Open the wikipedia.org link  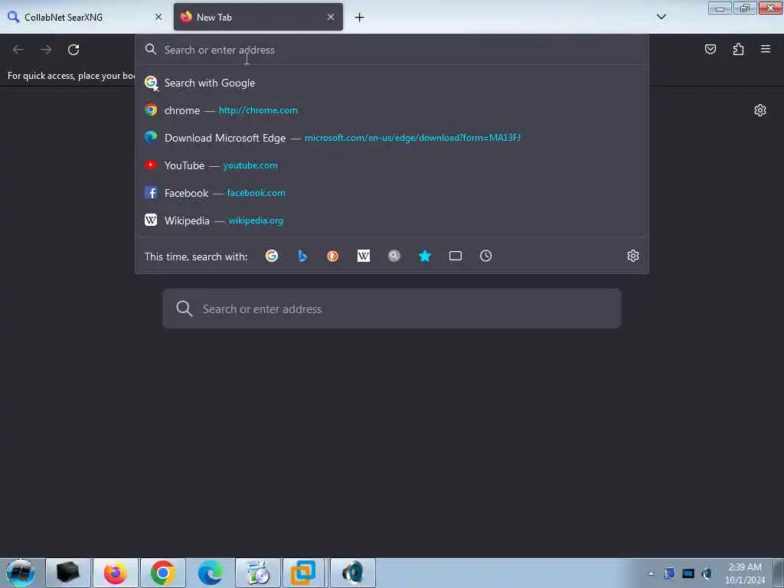(x=256, y=220)
